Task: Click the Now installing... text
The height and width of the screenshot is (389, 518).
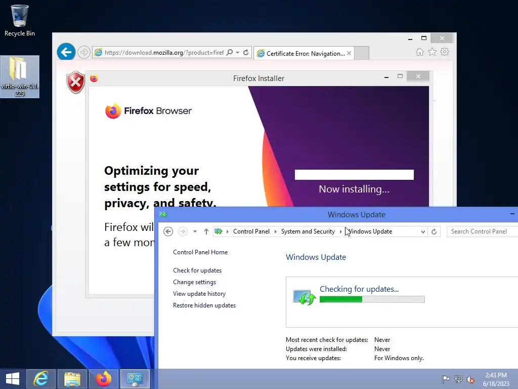Action: 354,189
